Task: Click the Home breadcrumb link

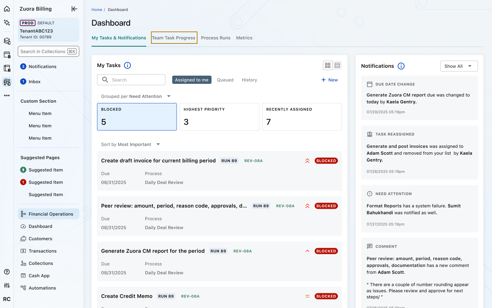Action: (97, 10)
